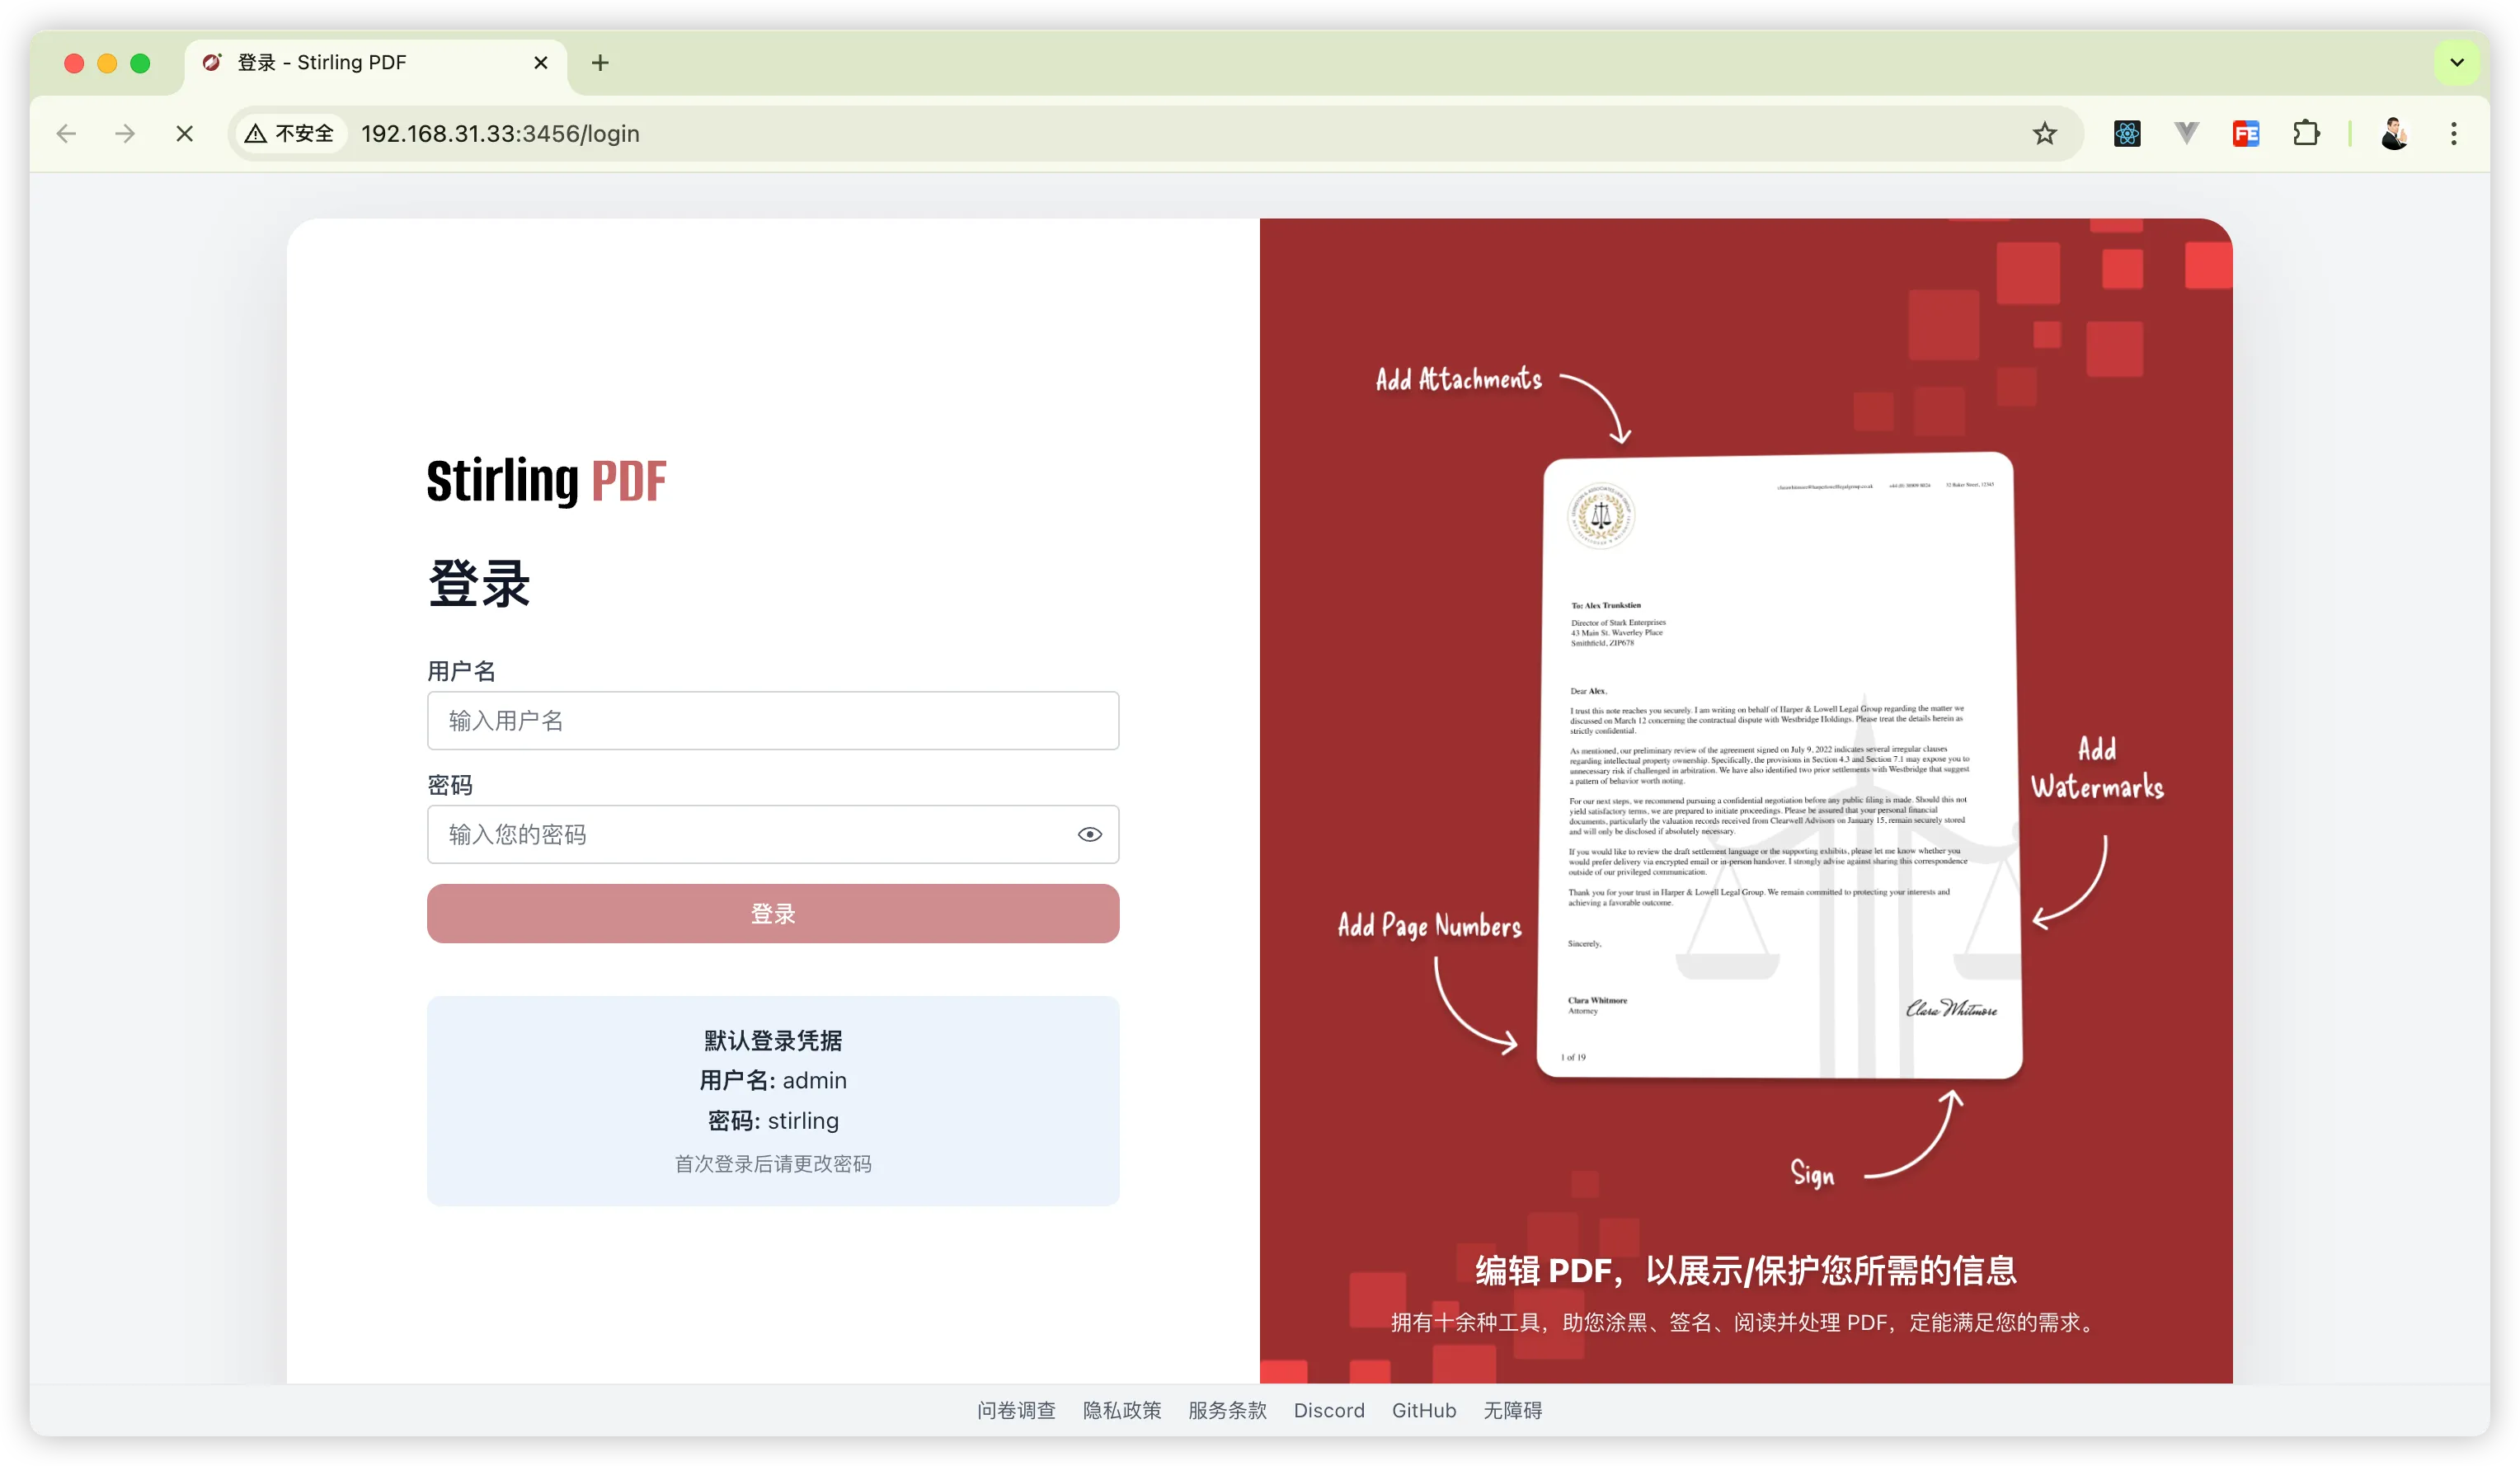The image size is (2520, 1466).
Task: Click the address bar URL
Action: (x=500, y=134)
